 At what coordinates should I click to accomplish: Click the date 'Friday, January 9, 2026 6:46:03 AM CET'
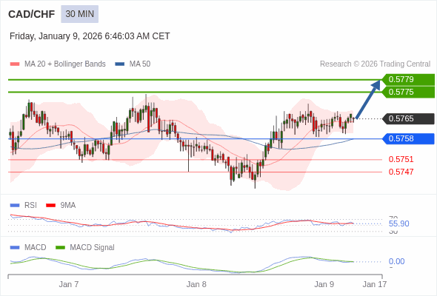pyautogui.click(x=90, y=36)
